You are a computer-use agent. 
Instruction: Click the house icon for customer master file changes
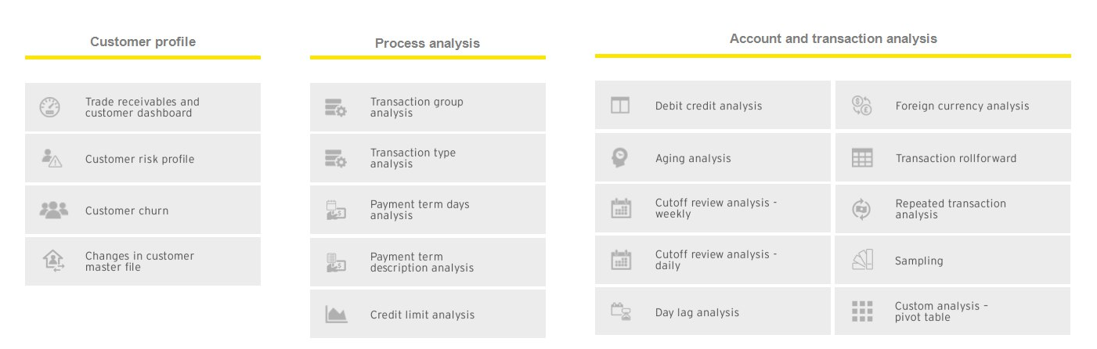[53, 261]
